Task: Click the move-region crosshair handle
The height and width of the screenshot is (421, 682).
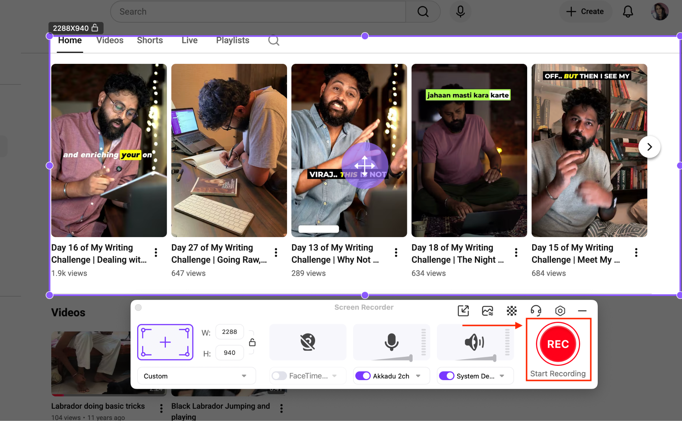Action: (365, 166)
